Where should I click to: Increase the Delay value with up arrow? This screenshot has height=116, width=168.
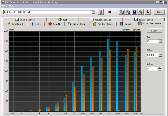[x=160, y=68]
